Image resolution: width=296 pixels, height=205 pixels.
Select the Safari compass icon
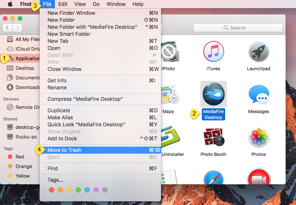pos(214,177)
